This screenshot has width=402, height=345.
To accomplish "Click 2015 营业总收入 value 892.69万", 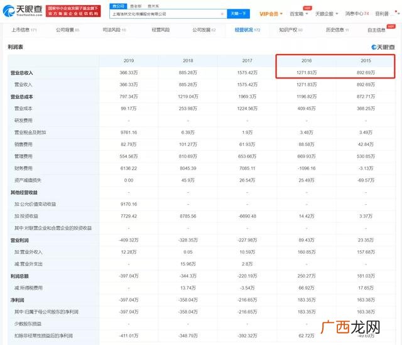I will (366, 73).
